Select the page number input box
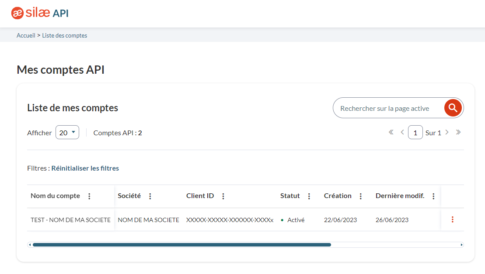Image resolution: width=485 pixels, height=274 pixels. [415, 132]
